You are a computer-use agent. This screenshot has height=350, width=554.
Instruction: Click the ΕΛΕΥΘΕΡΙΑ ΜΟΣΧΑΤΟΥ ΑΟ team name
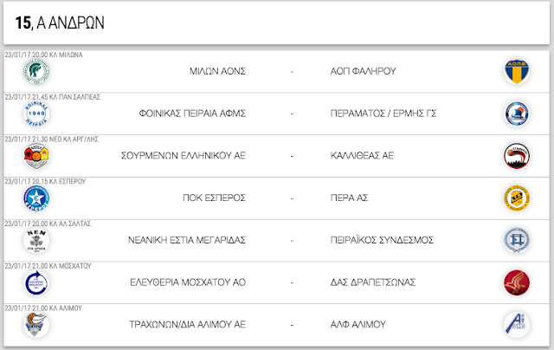(x=188, y=282)
